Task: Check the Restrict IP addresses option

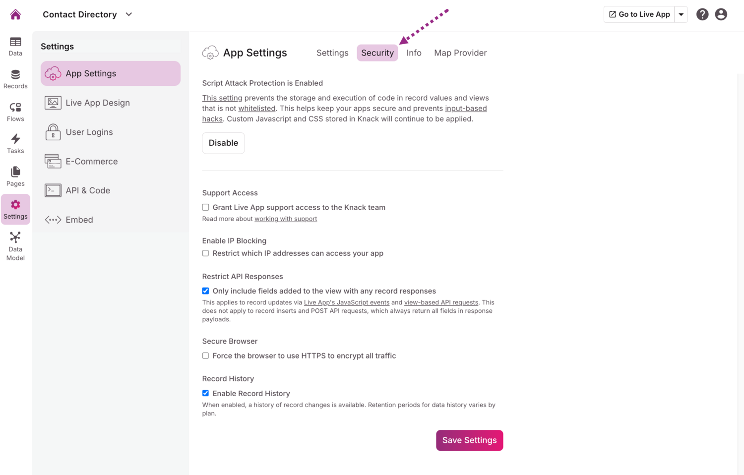Action: (x=205, y=253)
